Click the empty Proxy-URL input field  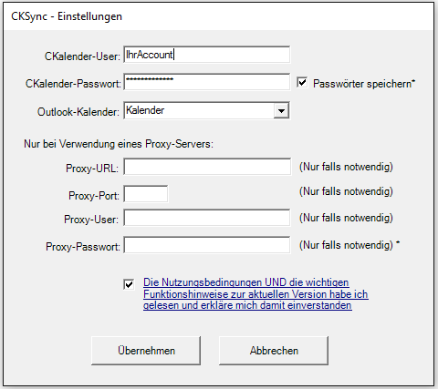point(207,167)
